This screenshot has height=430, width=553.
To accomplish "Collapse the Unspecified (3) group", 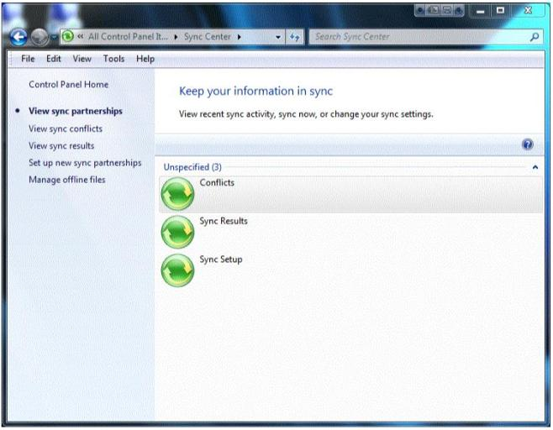I will pyautogui.click(x=535, y=167).
